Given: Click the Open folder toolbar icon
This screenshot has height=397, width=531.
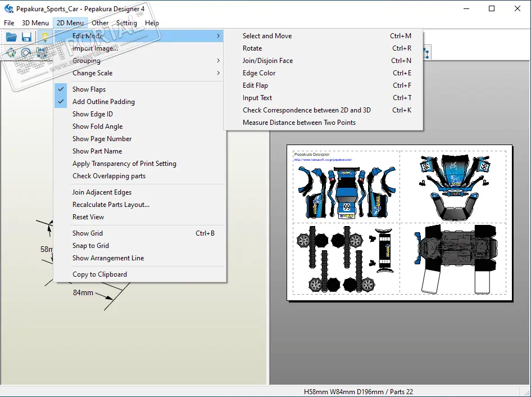Looking at the screenshot, I should coord(11,37).
